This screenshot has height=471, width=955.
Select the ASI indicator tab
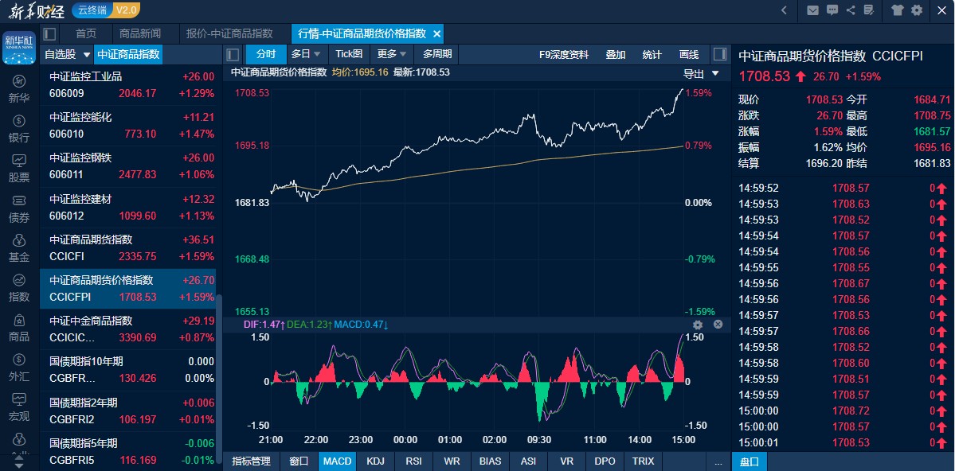pos(528,461)
